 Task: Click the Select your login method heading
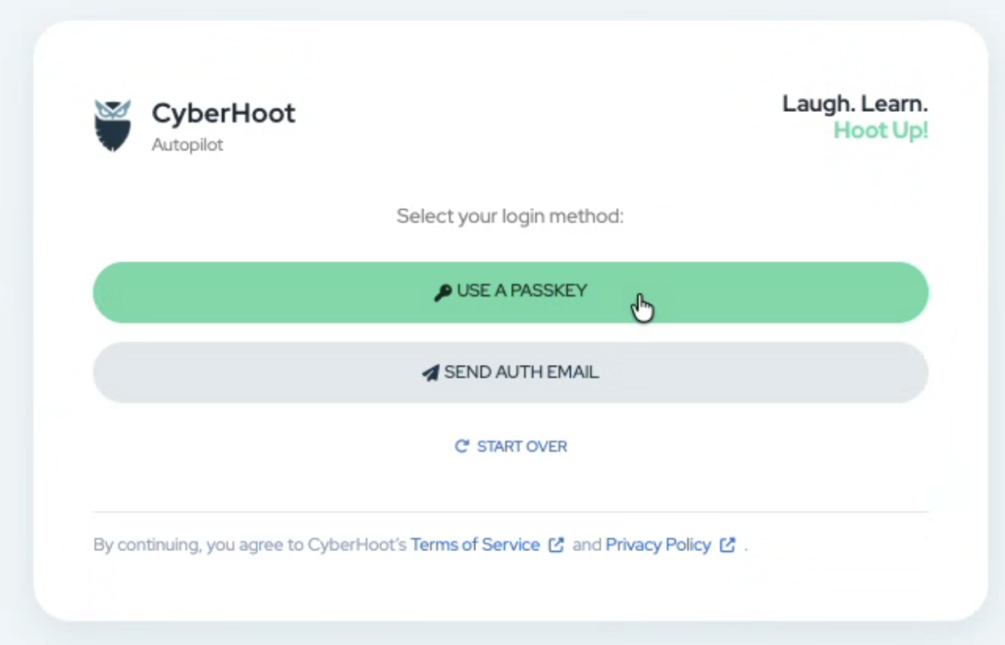pyautogui.click(x=510, y=216)
